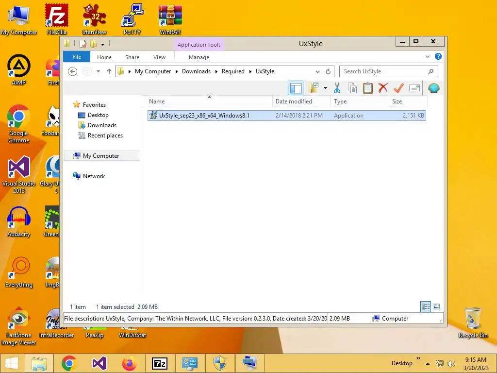Switch to the View ribbon tab
This screenshot has width=497, height=373.
coord(159,57)
